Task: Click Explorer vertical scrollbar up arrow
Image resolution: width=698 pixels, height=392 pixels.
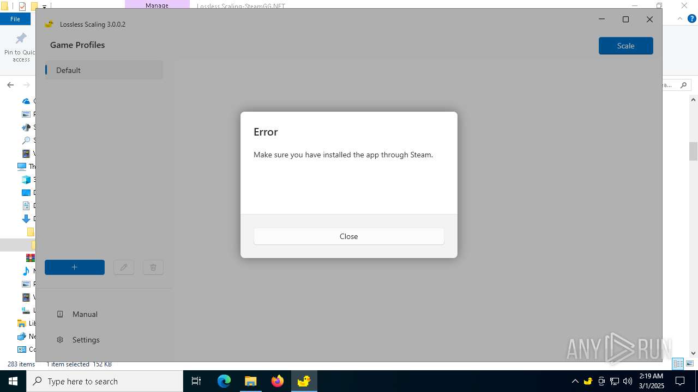Action: 694,100
